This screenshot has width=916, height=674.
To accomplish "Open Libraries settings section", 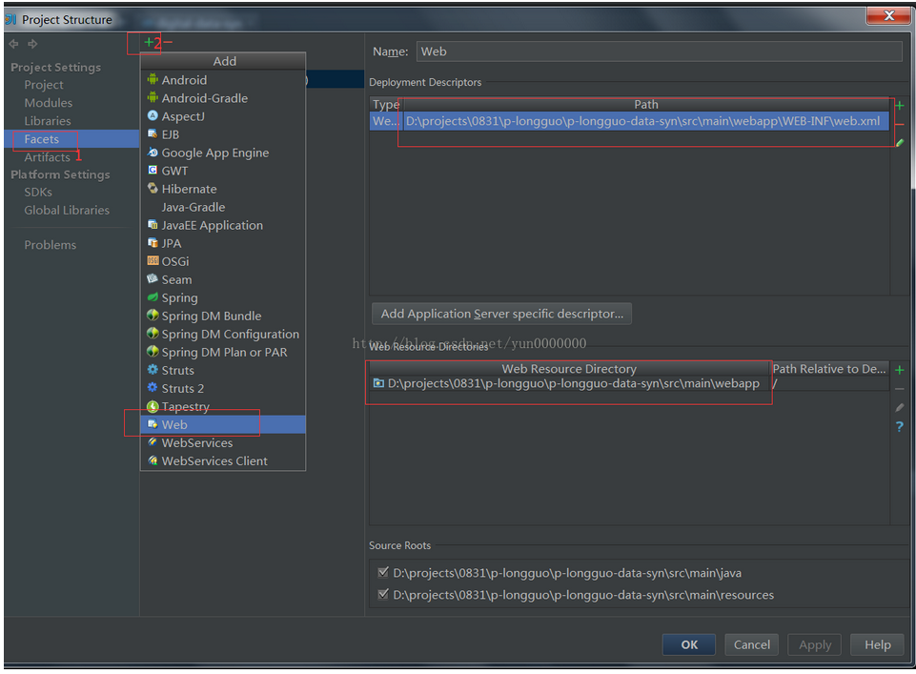I will point(48,121).
